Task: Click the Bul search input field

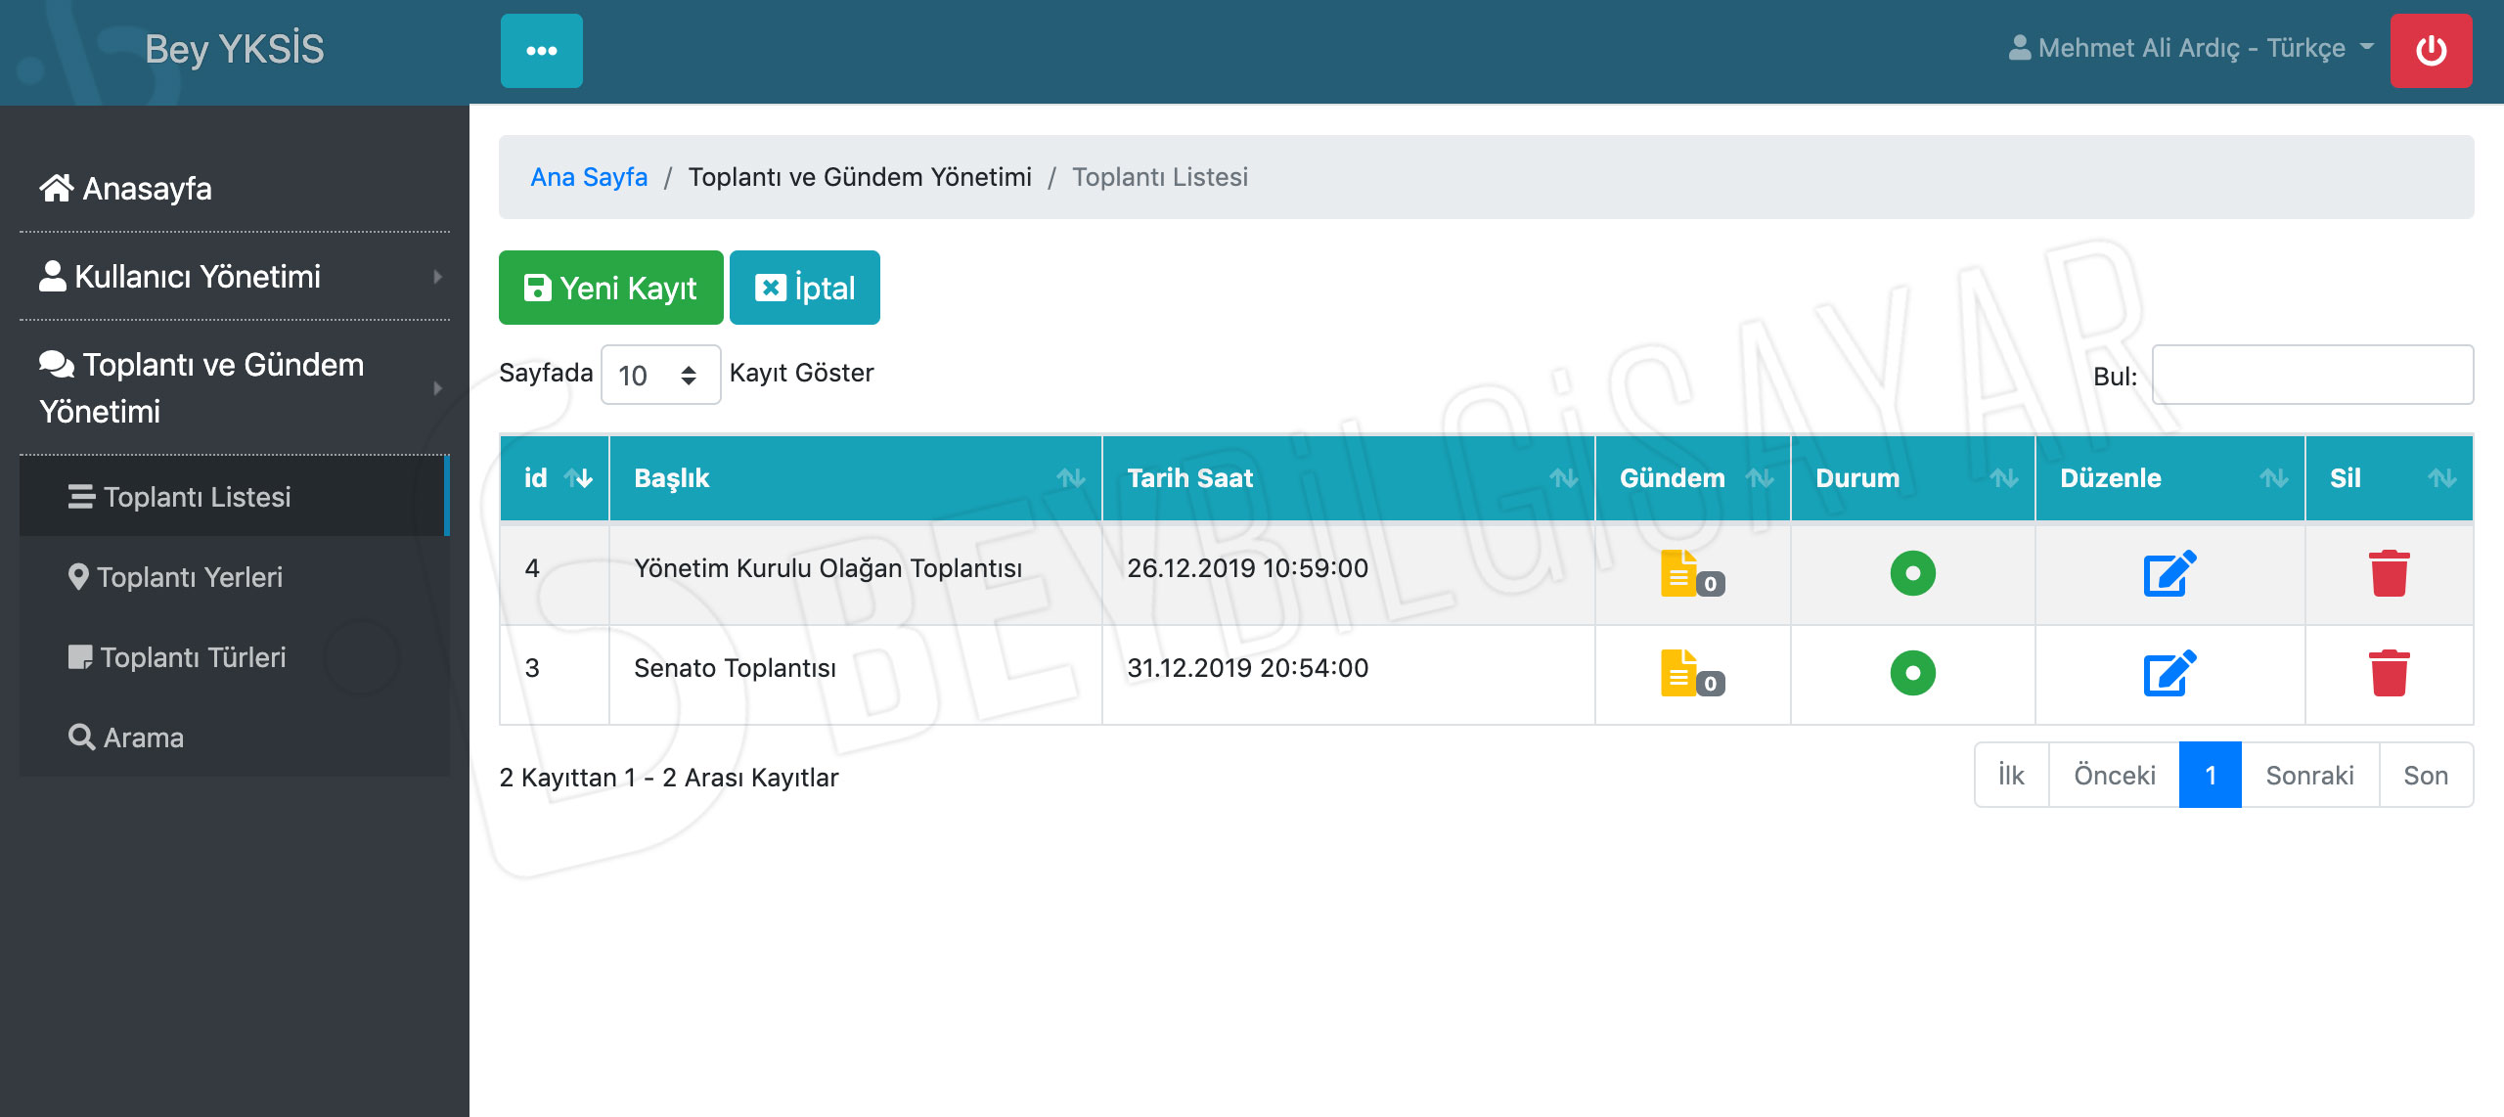Action: pyautogui.click(x=2311, y=375)
